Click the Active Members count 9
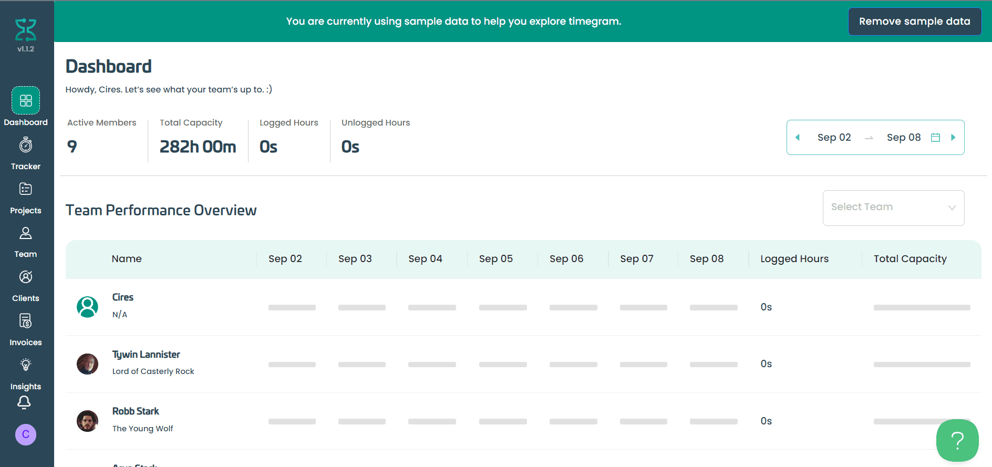 coord(72,147)
